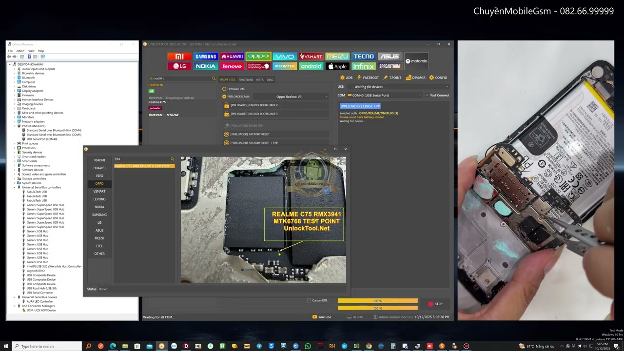Open the Fastboot lightning tool

pos(368,78)
